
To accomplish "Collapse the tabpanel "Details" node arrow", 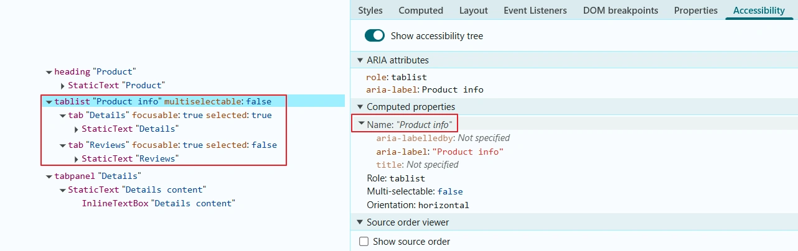I will click(49, 176).
